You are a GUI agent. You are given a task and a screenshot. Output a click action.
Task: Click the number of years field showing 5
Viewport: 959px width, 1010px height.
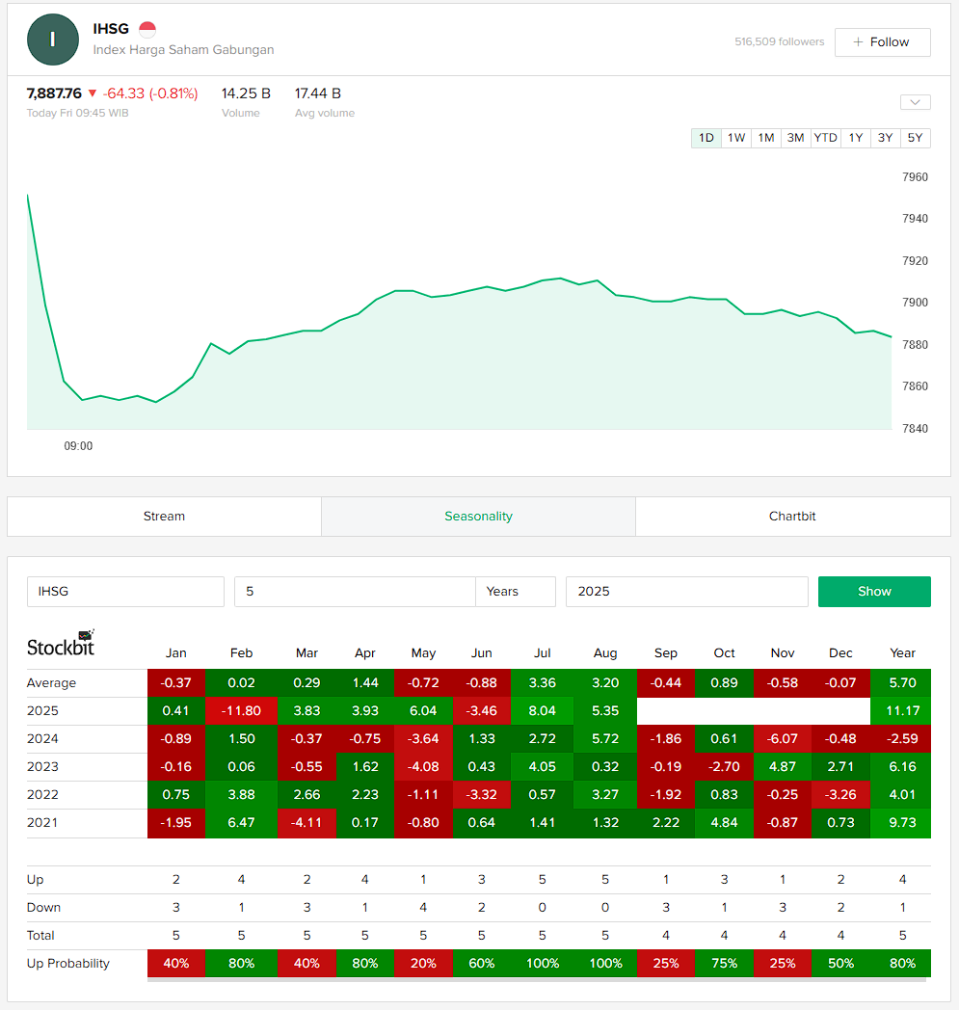[x=355, y=592]
